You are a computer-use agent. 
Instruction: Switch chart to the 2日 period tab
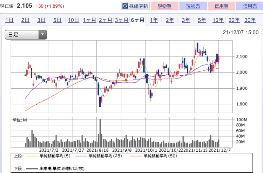click(25, 20)
